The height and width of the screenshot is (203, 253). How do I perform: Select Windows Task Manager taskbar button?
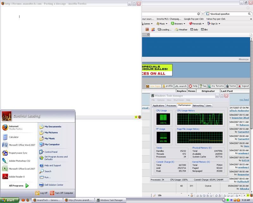pos(110,200)
